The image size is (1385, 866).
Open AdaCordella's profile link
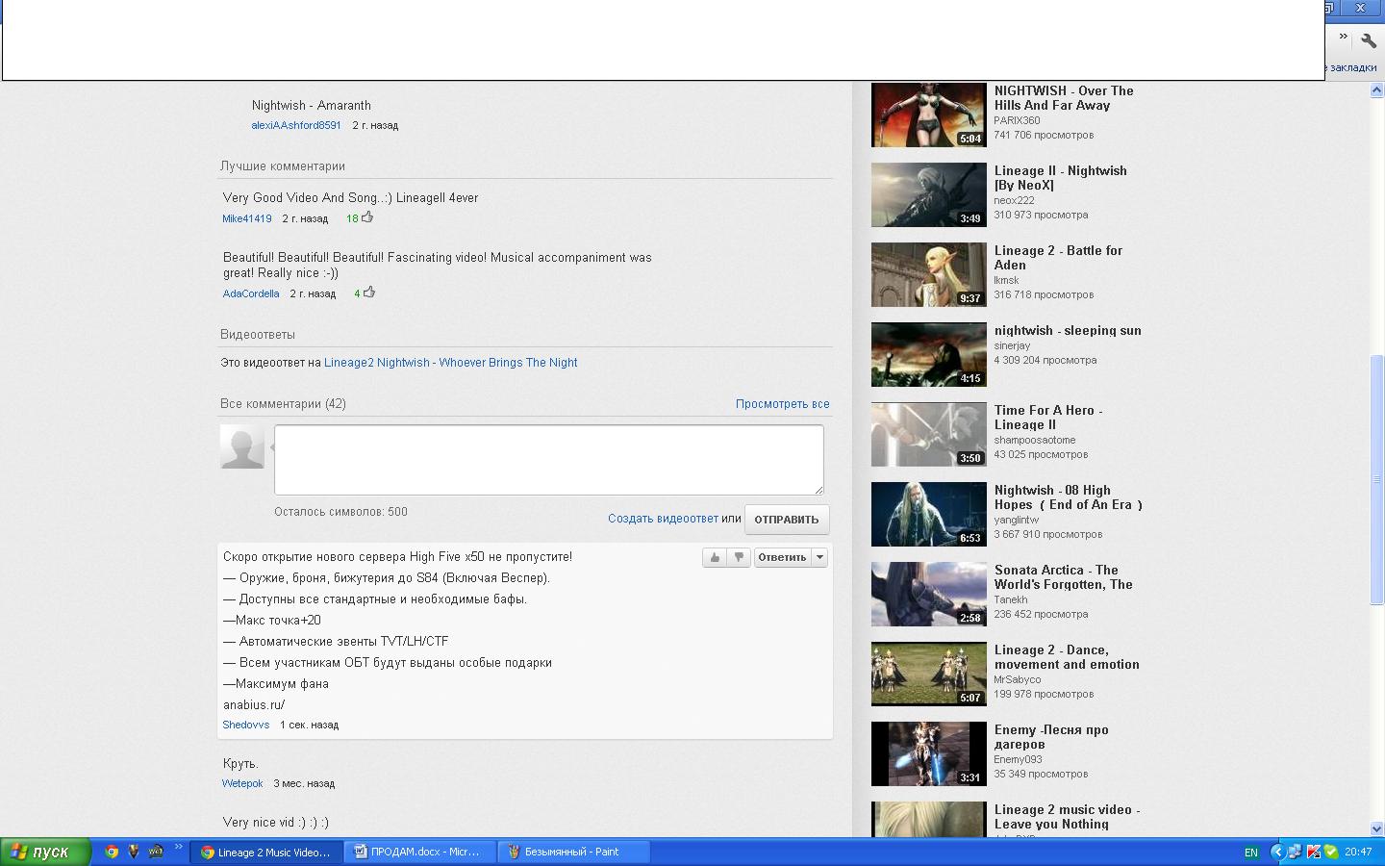251,293
